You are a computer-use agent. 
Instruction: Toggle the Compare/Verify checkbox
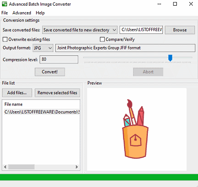point(102,39)
